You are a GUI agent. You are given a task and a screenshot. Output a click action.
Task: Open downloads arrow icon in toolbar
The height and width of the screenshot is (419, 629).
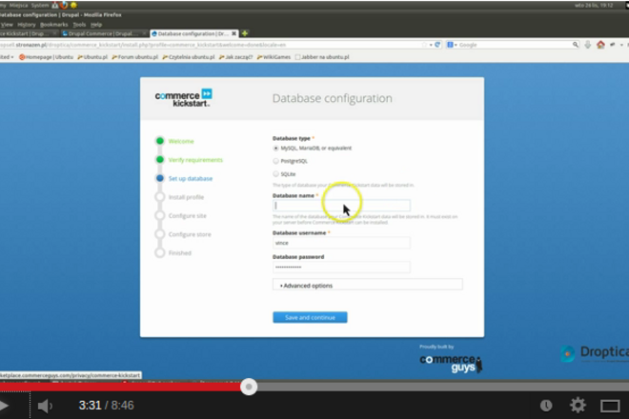point(588,45)
